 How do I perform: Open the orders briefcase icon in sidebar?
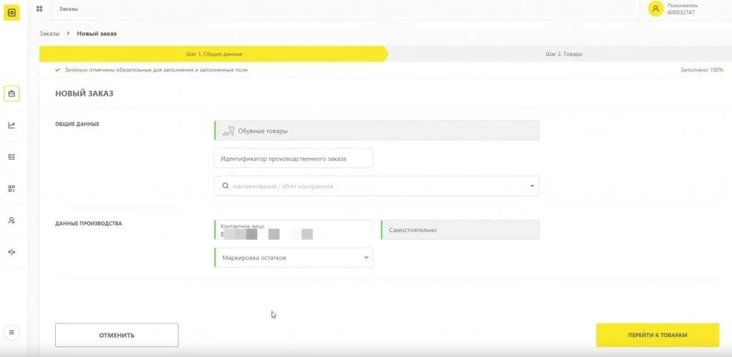(x=11, y=94)
